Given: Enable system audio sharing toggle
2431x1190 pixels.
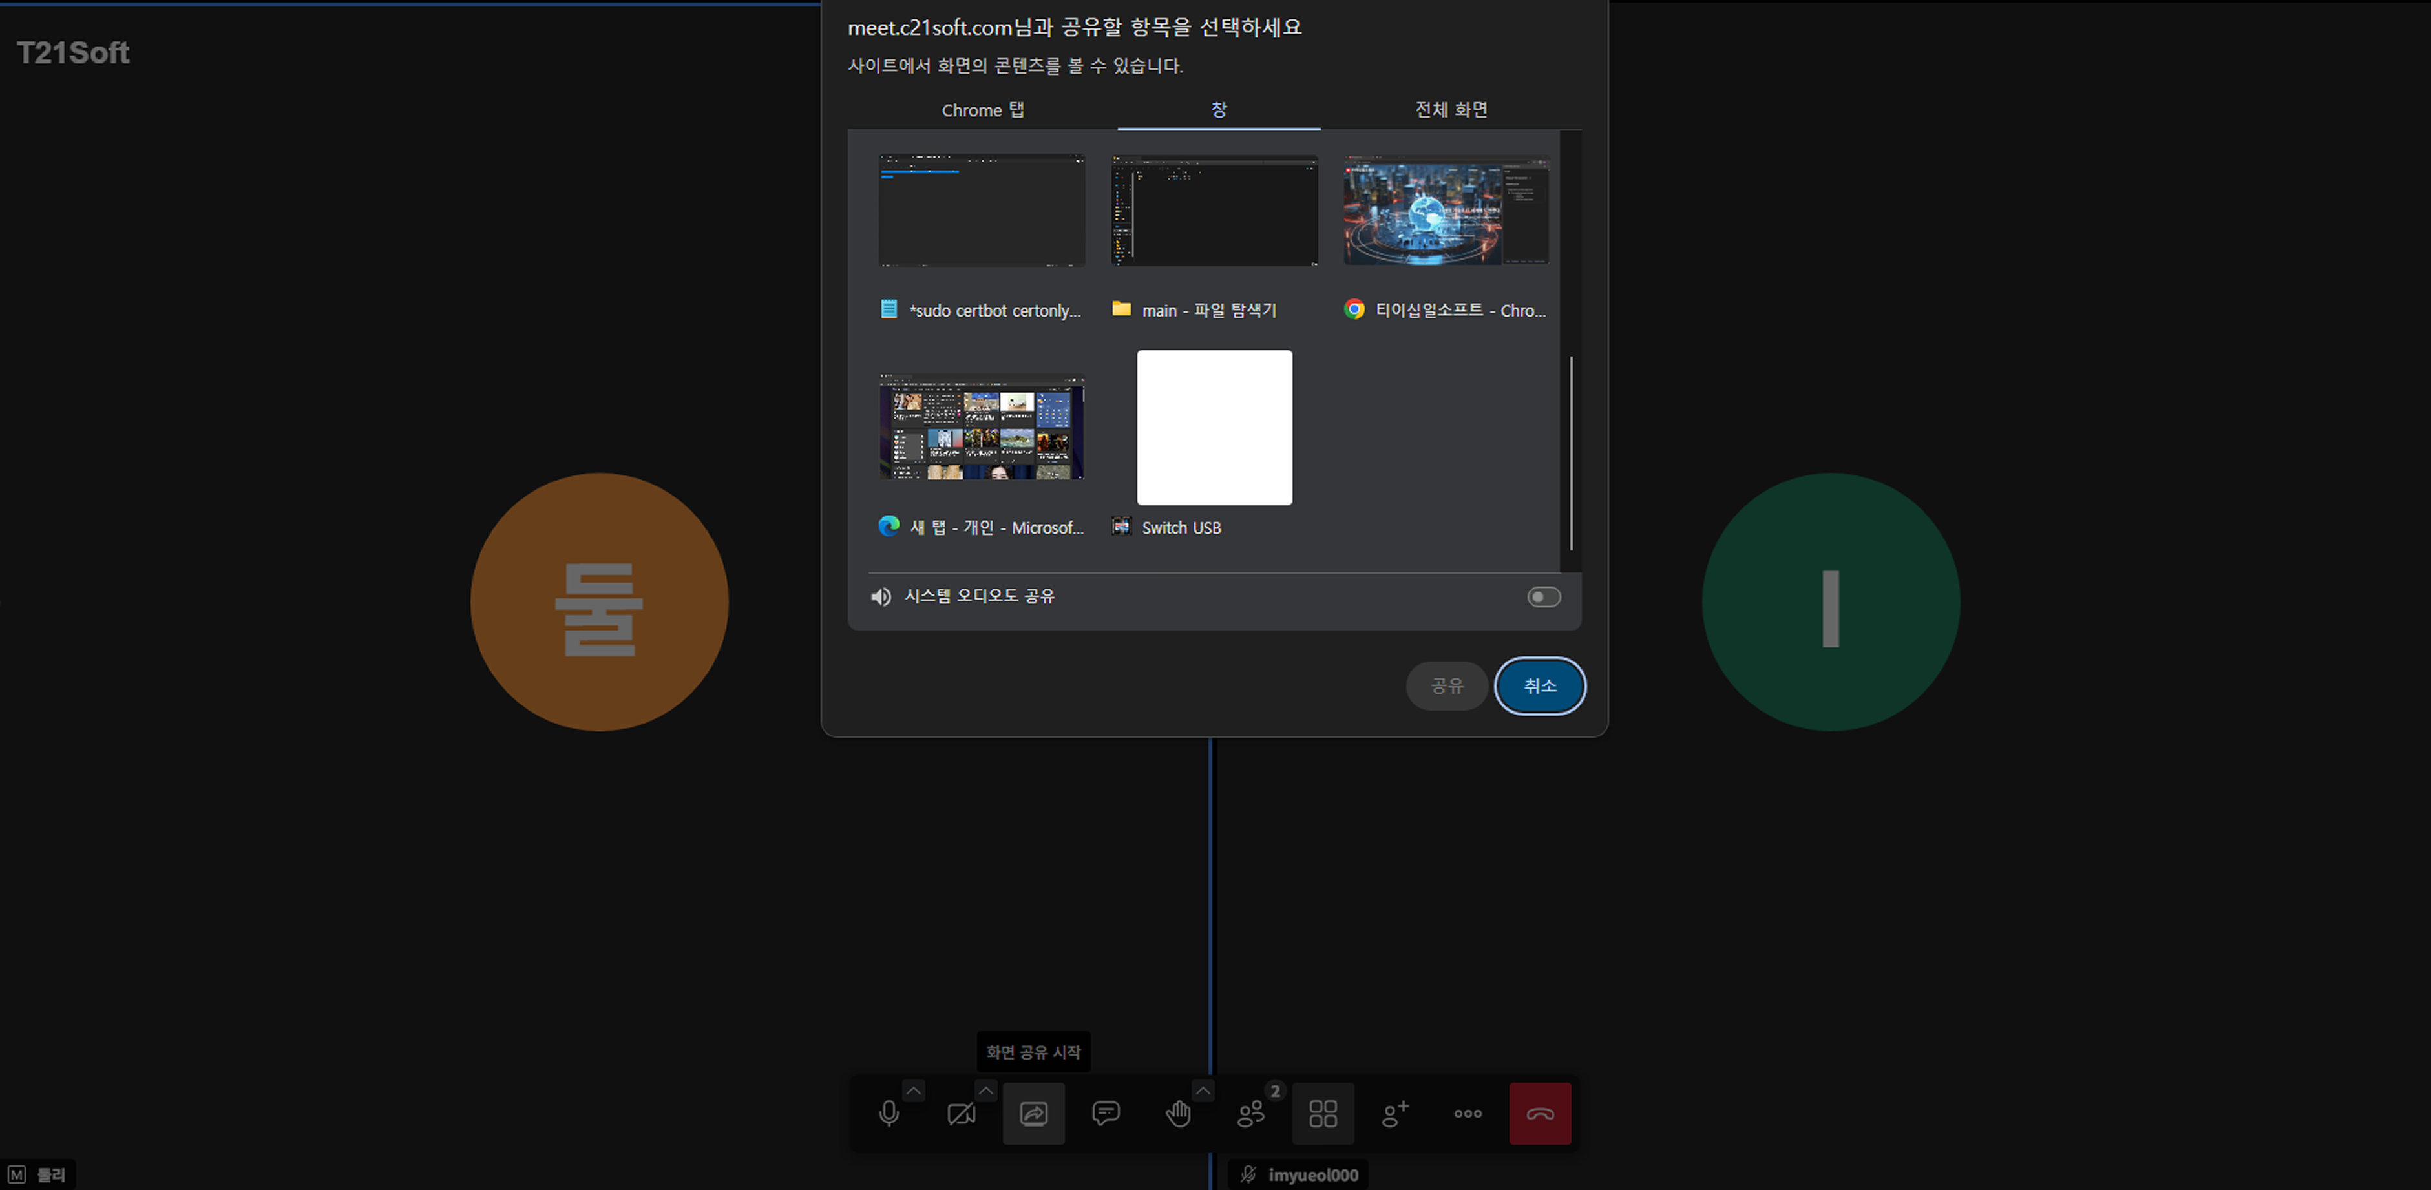Looking at the screenshot, I should tap(1543, 596).
